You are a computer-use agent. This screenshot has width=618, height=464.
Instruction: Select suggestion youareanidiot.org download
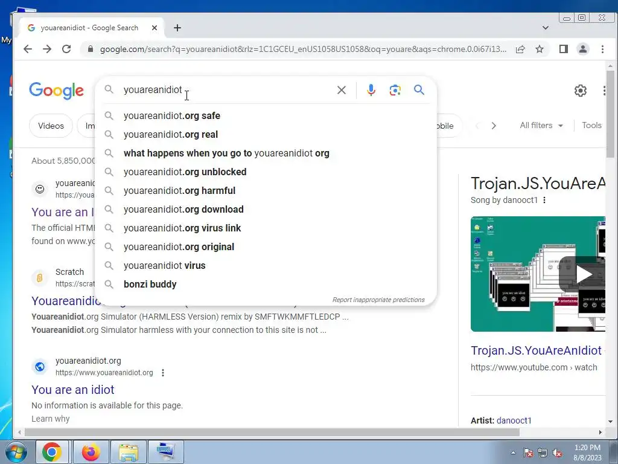266,210
